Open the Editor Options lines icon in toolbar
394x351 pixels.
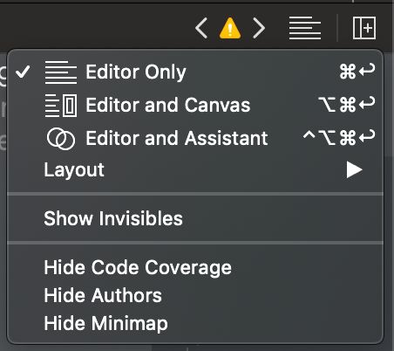pos(305,28)
